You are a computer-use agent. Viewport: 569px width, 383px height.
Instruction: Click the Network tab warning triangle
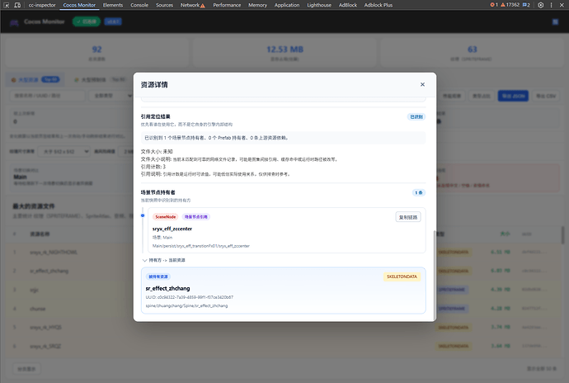click(203, 6)
